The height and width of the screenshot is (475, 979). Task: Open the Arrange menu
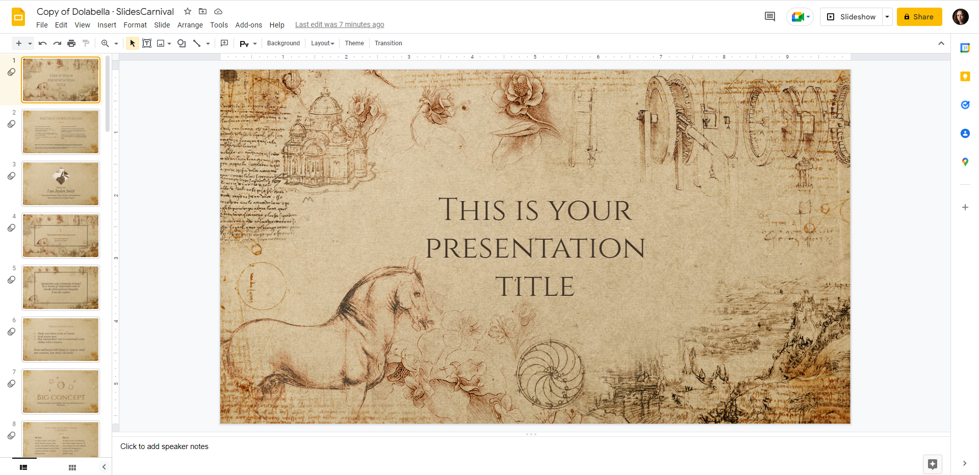click(x=190, y=25)
